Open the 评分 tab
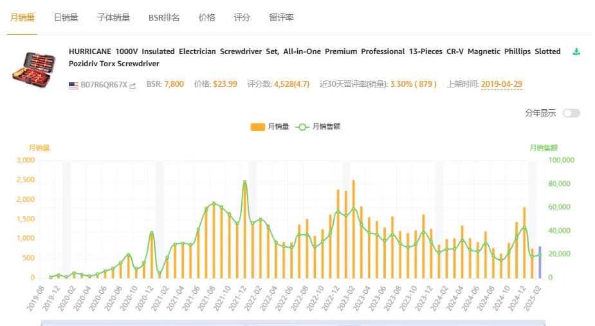 click(x=242, y=17)
